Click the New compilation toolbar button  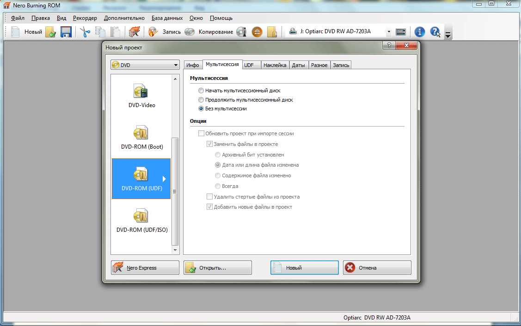coord(27,32)
